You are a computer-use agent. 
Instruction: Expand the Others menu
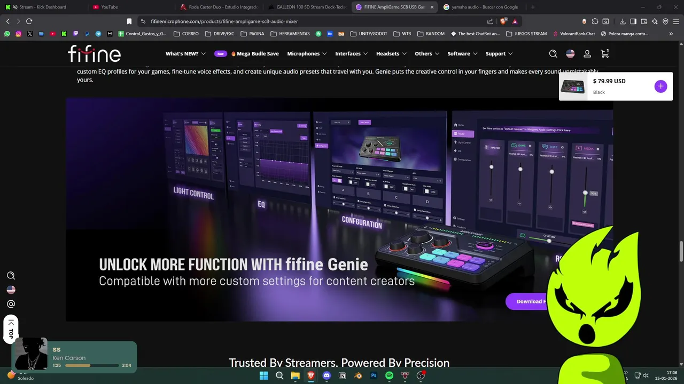pos(427,54)
